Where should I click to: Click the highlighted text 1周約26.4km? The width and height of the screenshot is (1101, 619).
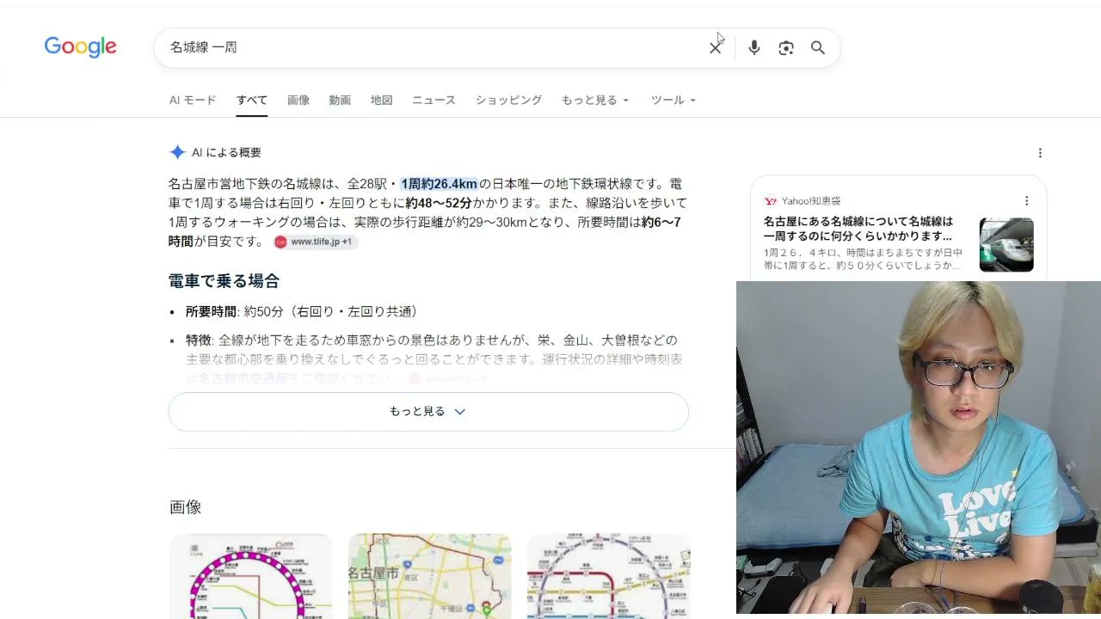click(x=439, y=184)
